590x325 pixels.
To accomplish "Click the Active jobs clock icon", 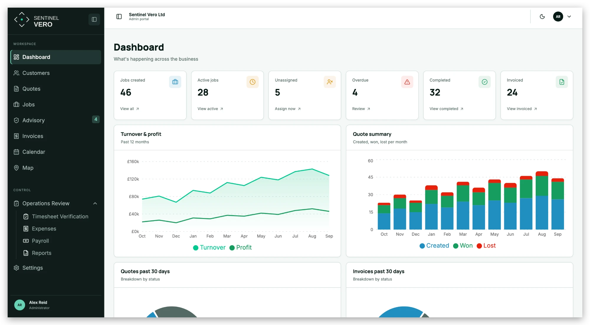I will pos(253,82).
